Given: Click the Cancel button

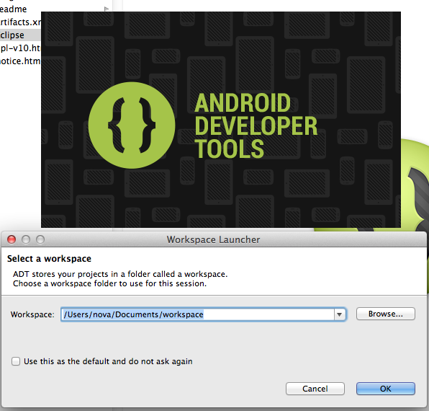Looking at the screenshot, I should click(x=315, y=389).
